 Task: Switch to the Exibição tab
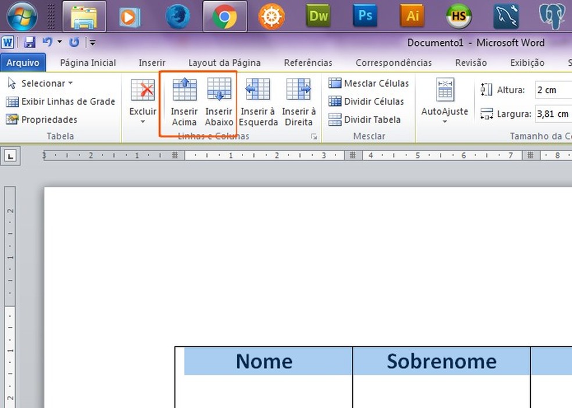527,63
